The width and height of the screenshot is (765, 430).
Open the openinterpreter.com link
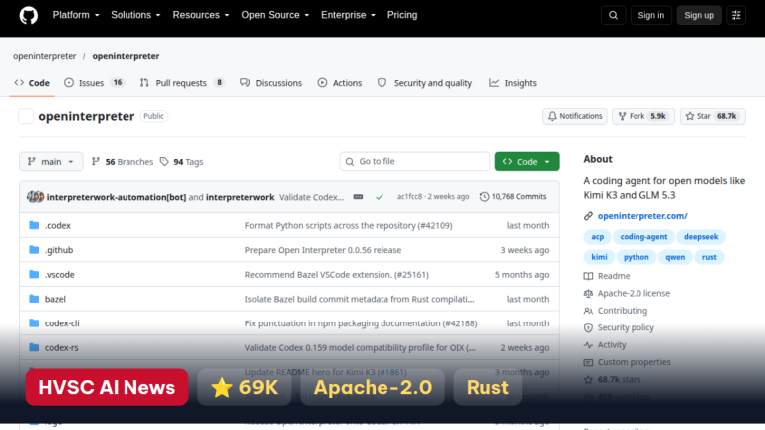(x=642, y=216)
